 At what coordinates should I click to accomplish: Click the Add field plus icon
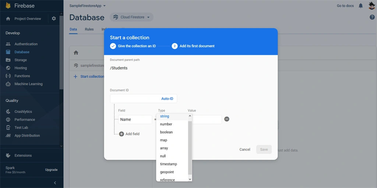[x=121, y=134]
